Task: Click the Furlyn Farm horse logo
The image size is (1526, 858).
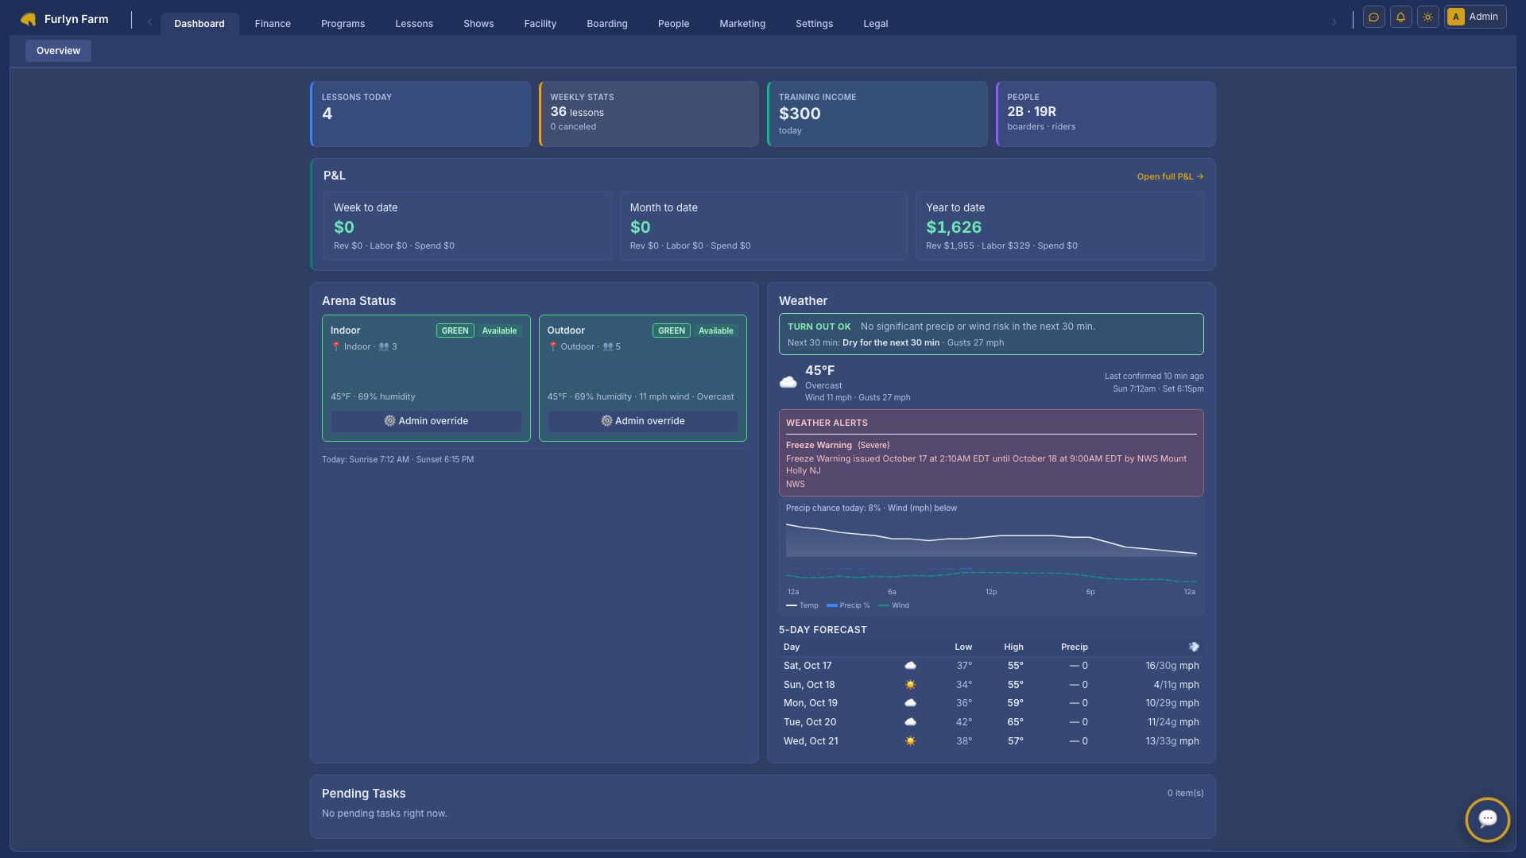Action: [x=29, y=19]
